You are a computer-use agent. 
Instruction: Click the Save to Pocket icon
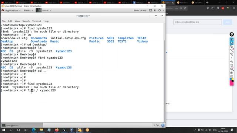click(x=181, y=8)
